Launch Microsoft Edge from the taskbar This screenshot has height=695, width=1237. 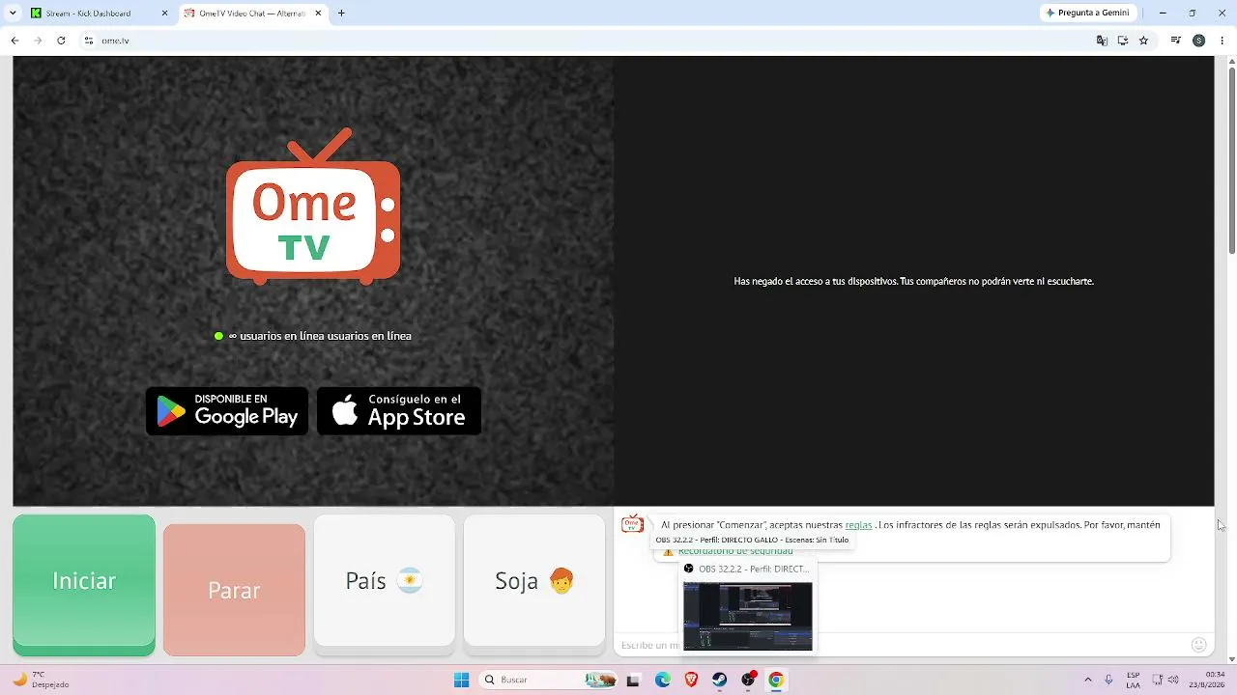663,680
